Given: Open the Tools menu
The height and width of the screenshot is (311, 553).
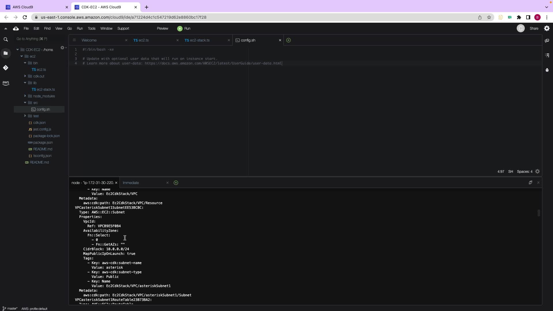Looking at the screenshot, I should [x=91, y=29].
